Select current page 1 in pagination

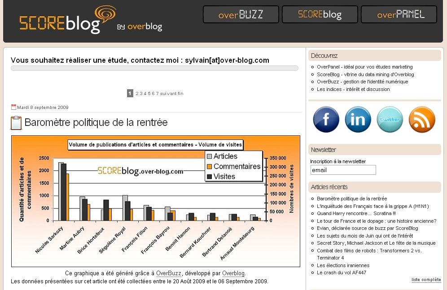tap(130, 93)
